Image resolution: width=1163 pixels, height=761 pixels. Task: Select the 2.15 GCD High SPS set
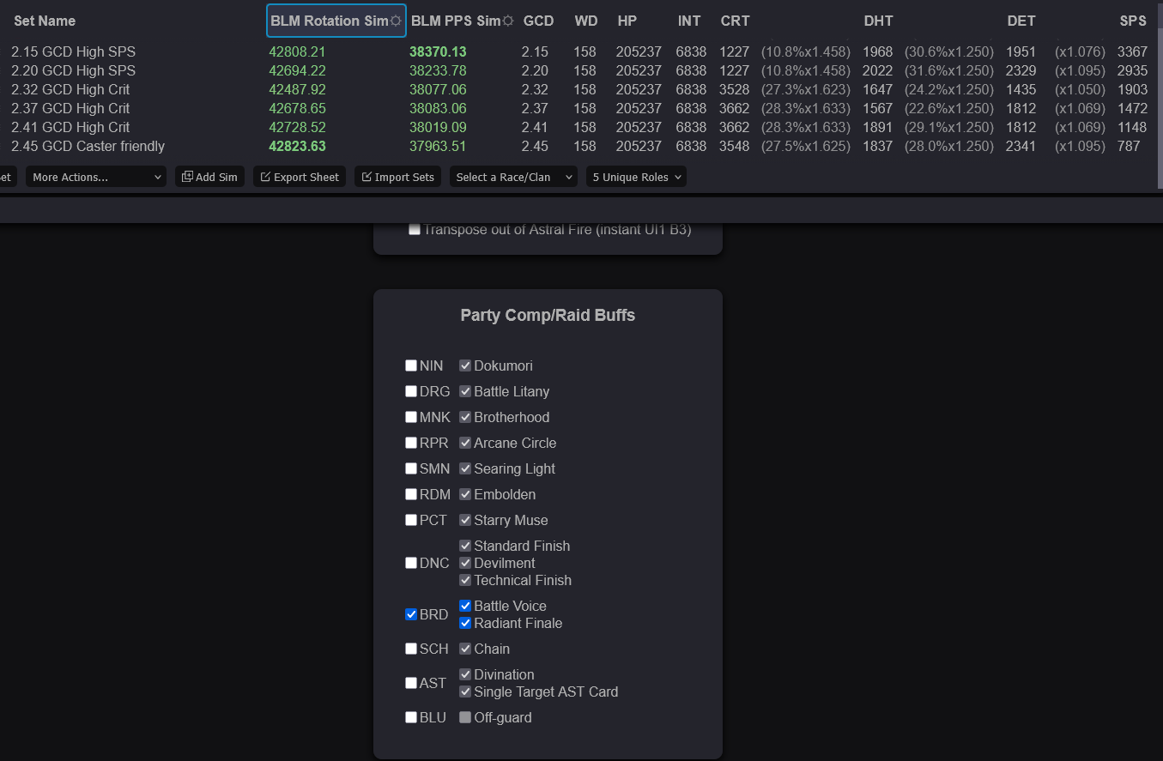73,51
